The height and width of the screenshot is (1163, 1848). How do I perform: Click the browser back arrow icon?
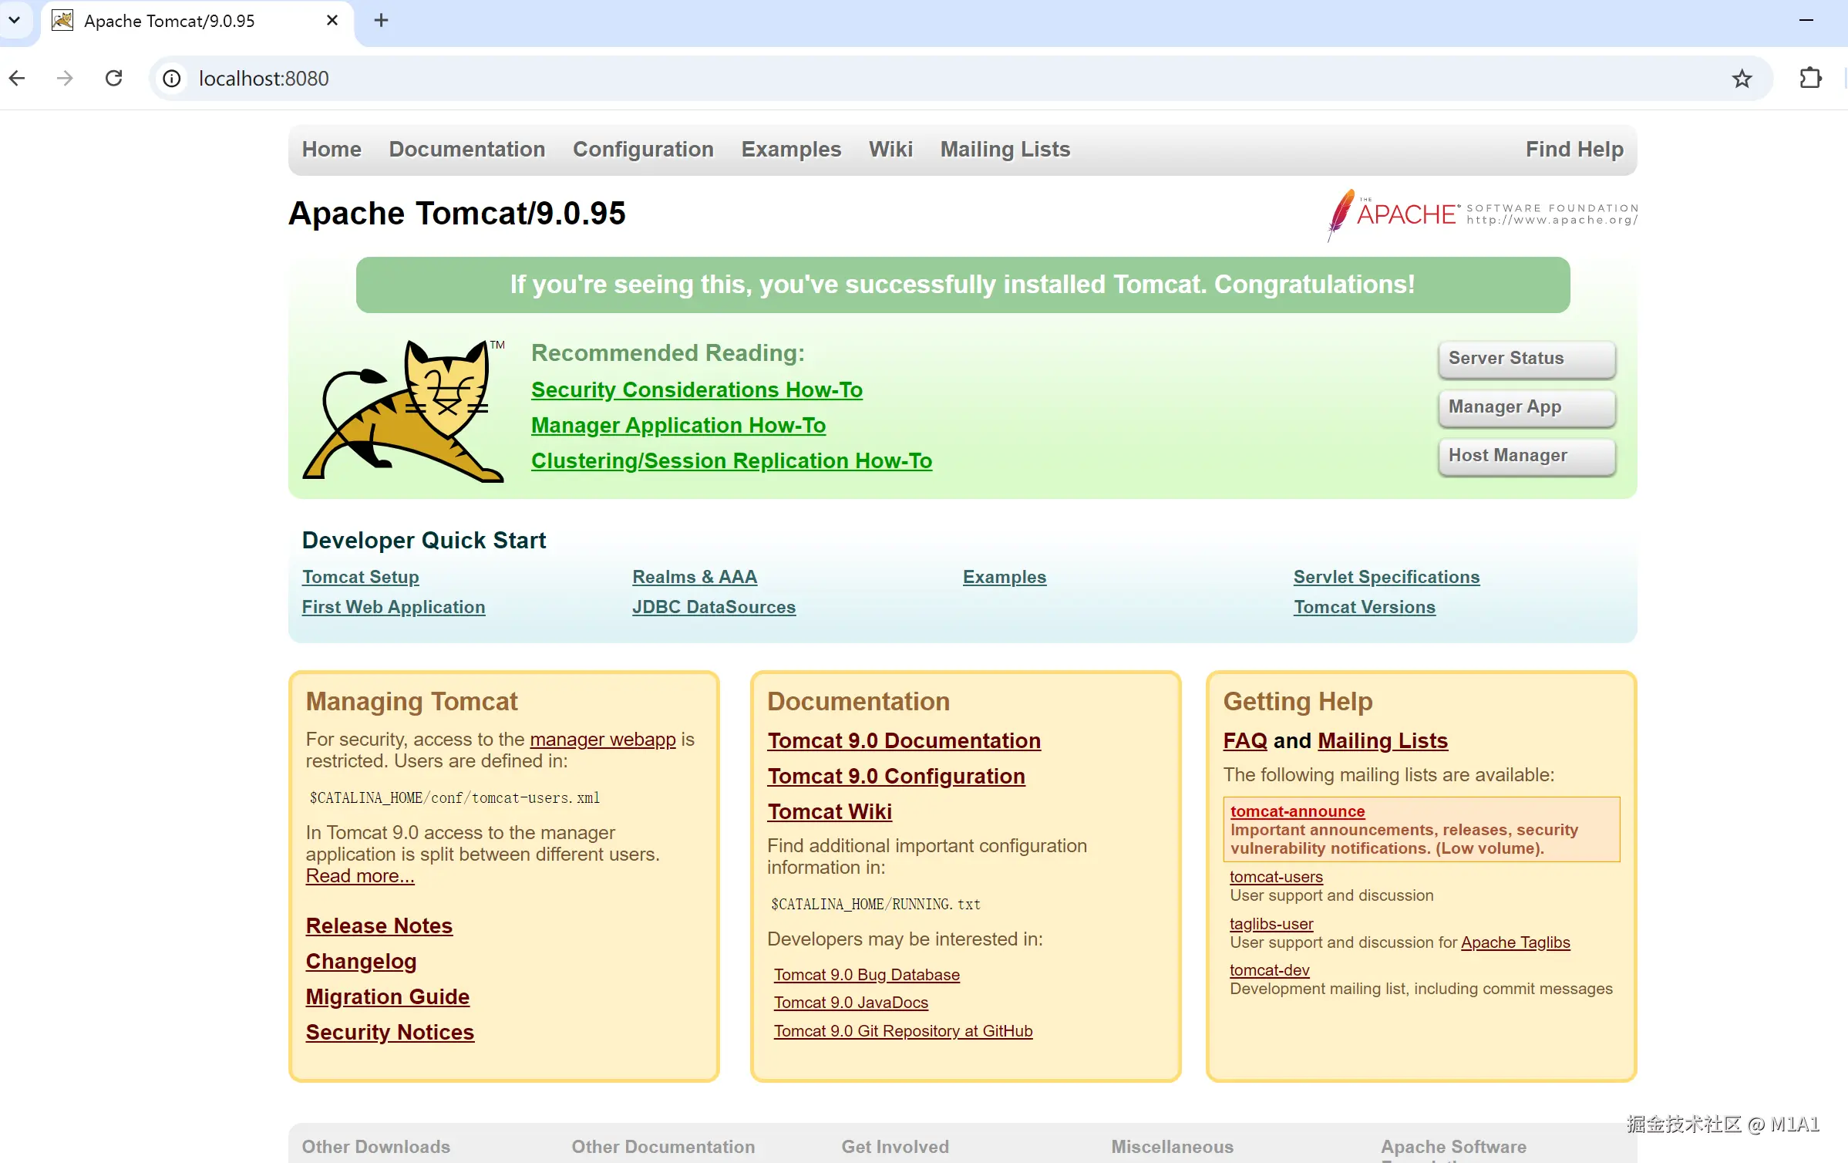click(x=17, y=78)
